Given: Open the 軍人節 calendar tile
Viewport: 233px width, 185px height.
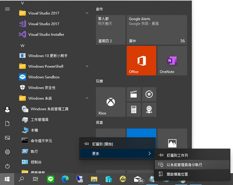Looking at the screenshot, I should coord(111,30).
